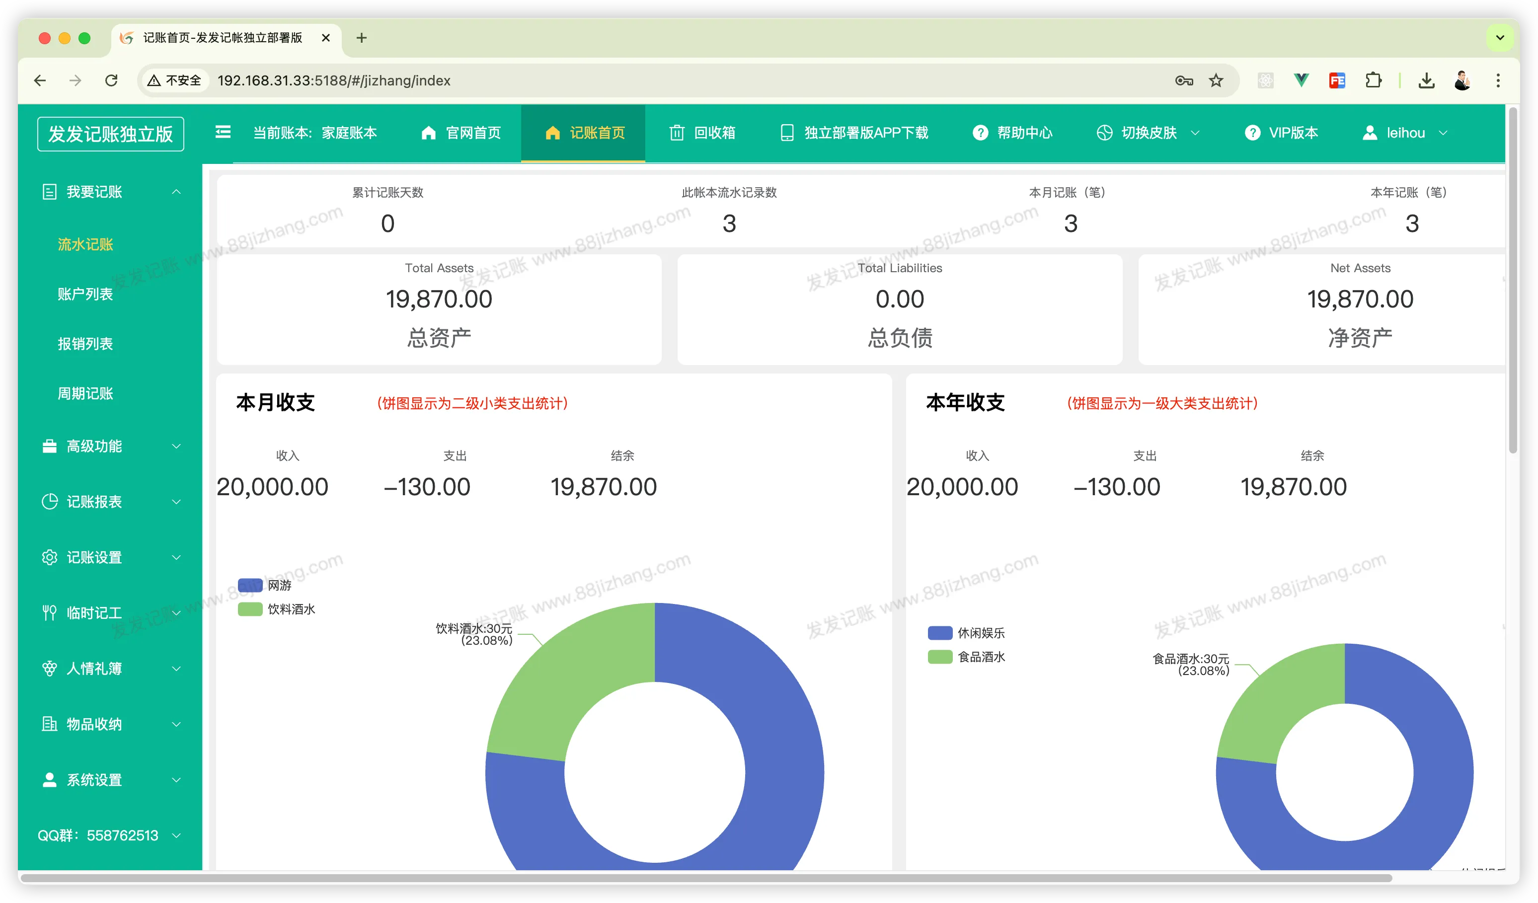
Task: Click the phone icon beside 独立部署版APP下载
Action: (787, 133)
